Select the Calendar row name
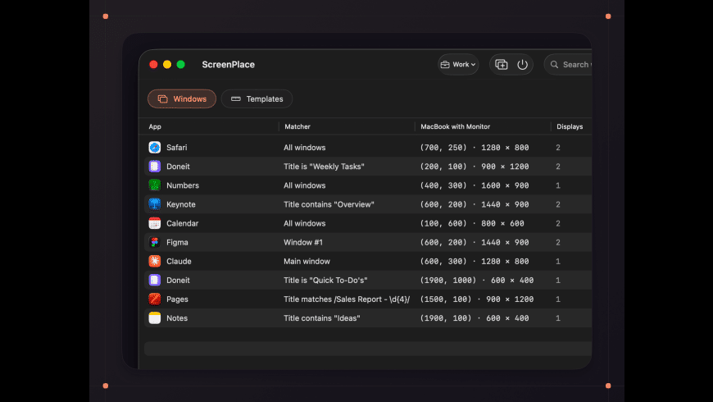Viewport: 713px width, 402px height. coord(182,223)
